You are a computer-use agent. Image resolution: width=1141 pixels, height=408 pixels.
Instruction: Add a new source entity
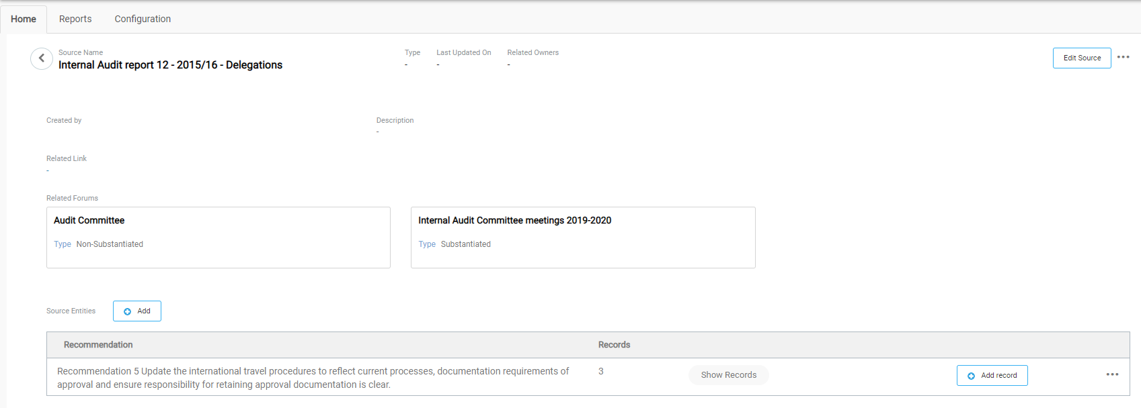point(137,311)
